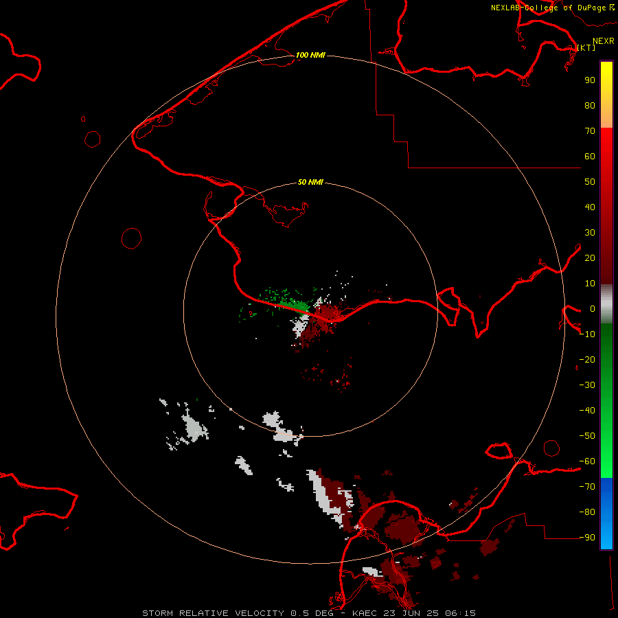The image size is (618, 618).
Task: Select the -80 scale value
Action: [x=587, y=512]
